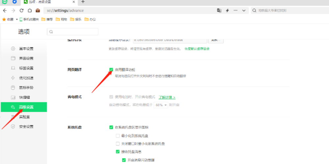Enable 关闭窗口时最小化到系统托盘 checkbox
Image resolution: width=329 pixels, height=164 pixels.
(x=118, y=144)
